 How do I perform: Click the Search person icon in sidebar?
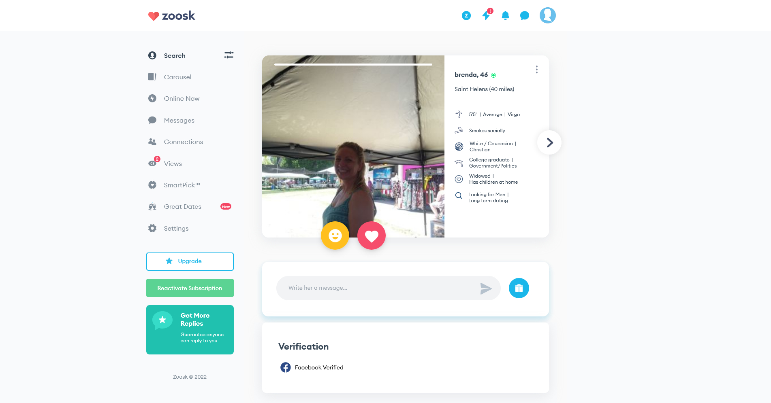(x=152, y=55)
